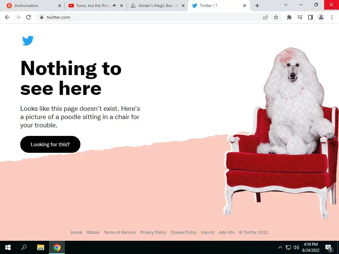Share this page icon in address bar
The width and height of the screenshot is (339, 254).
click(266, 17)
